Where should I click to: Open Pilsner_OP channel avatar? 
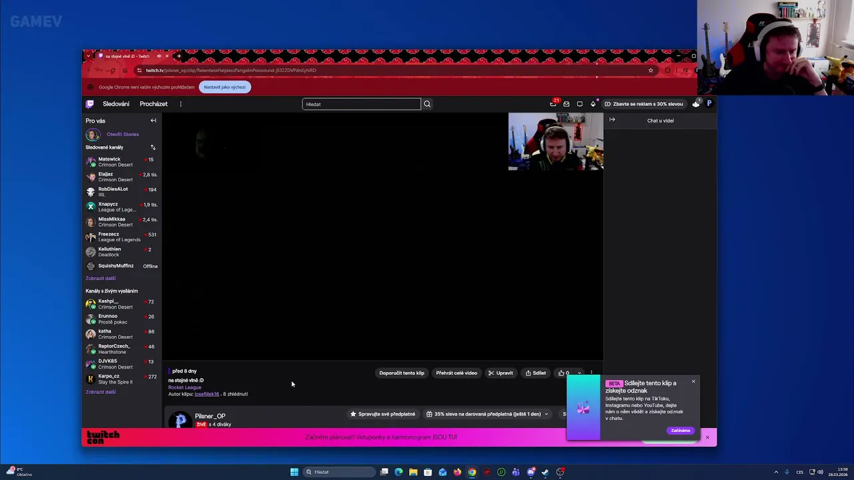(x=179, y=420)
